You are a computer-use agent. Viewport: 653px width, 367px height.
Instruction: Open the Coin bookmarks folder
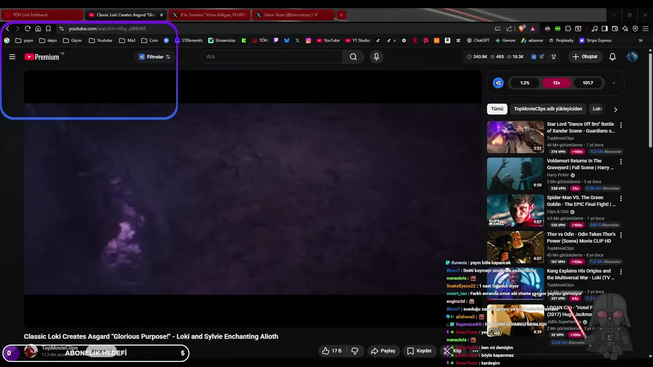tap(149, 40)
